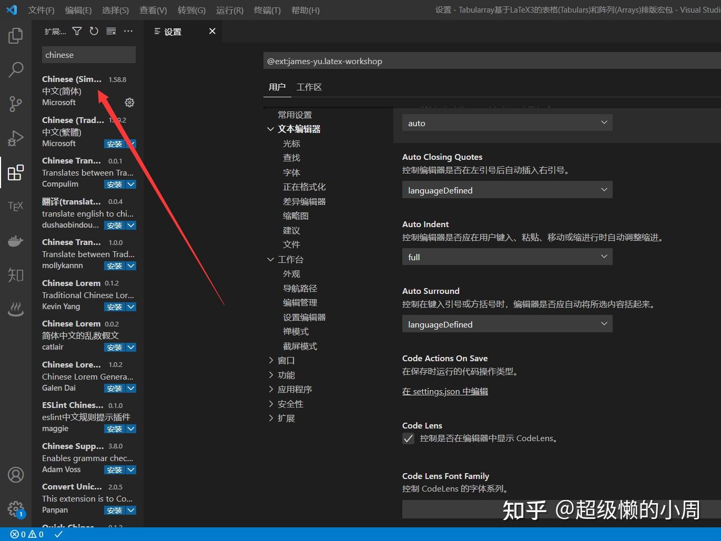This screenshot has width=721, height=541.
Task: Open the Docker extension panel
Action: (x=15, y=241)
